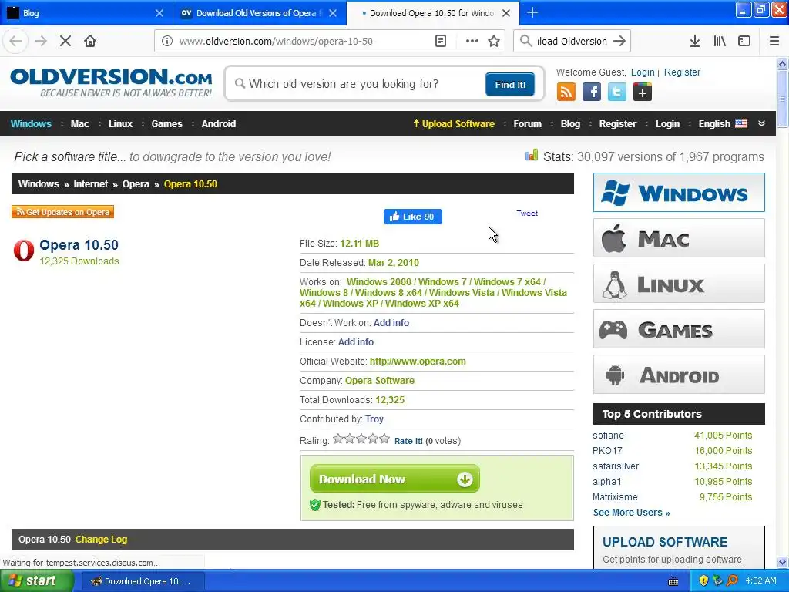
Task: Click the Find It! button
Action: pos(510,85)
